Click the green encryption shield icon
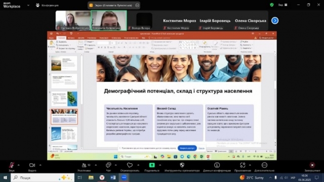 (x=272, y=5)
